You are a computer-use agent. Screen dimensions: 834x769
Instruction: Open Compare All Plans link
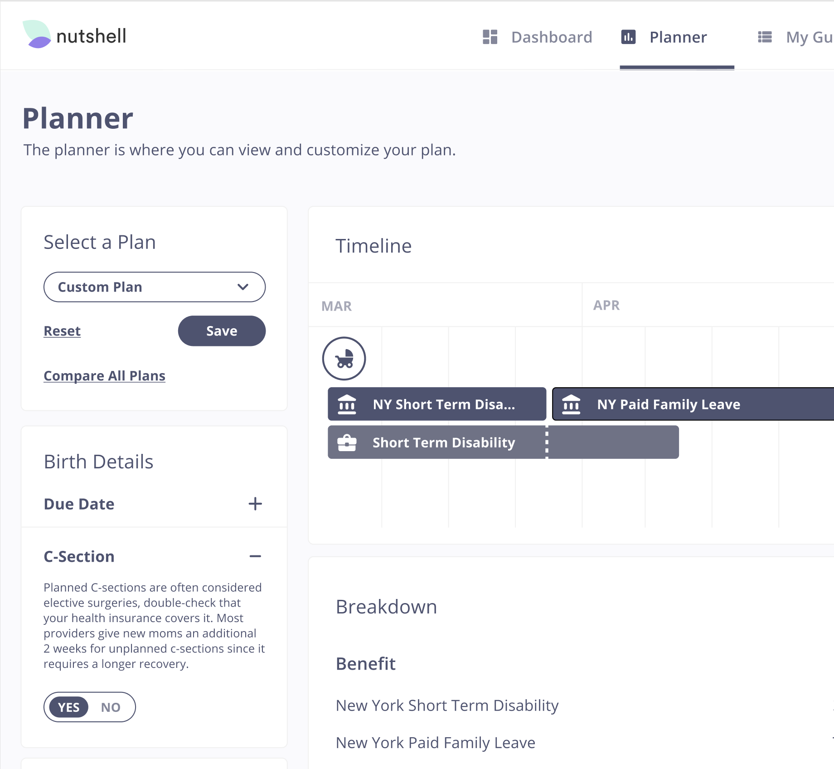(104, 376)
